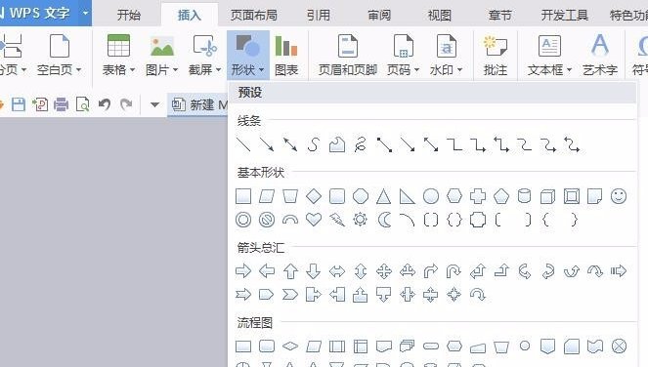Open the 视图 tab
648x367 pixels.
[x=439, y=16]
